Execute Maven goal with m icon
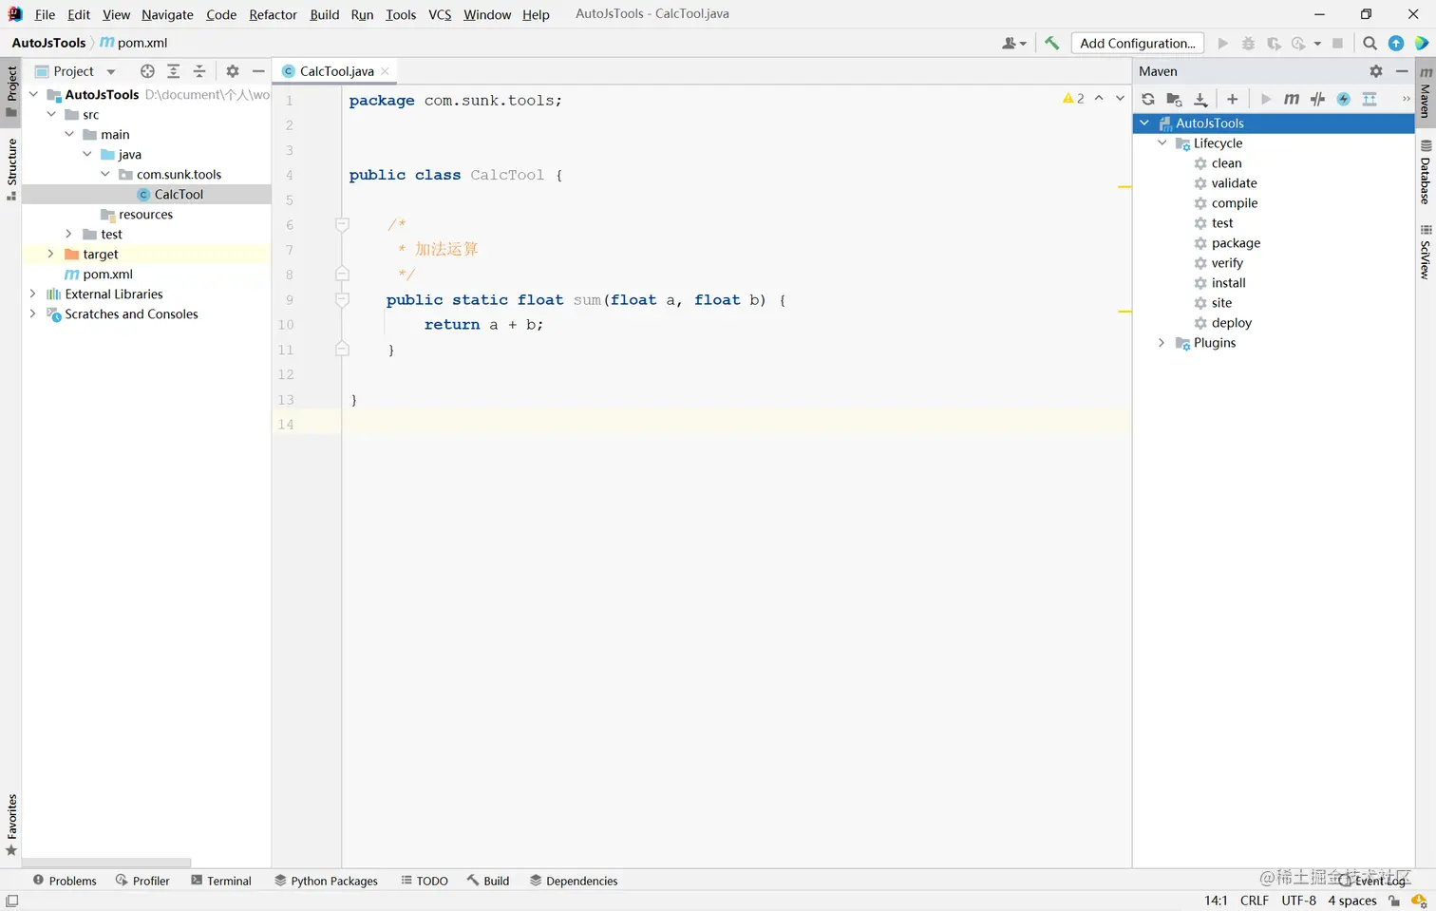 click(x=1292, y=99)
